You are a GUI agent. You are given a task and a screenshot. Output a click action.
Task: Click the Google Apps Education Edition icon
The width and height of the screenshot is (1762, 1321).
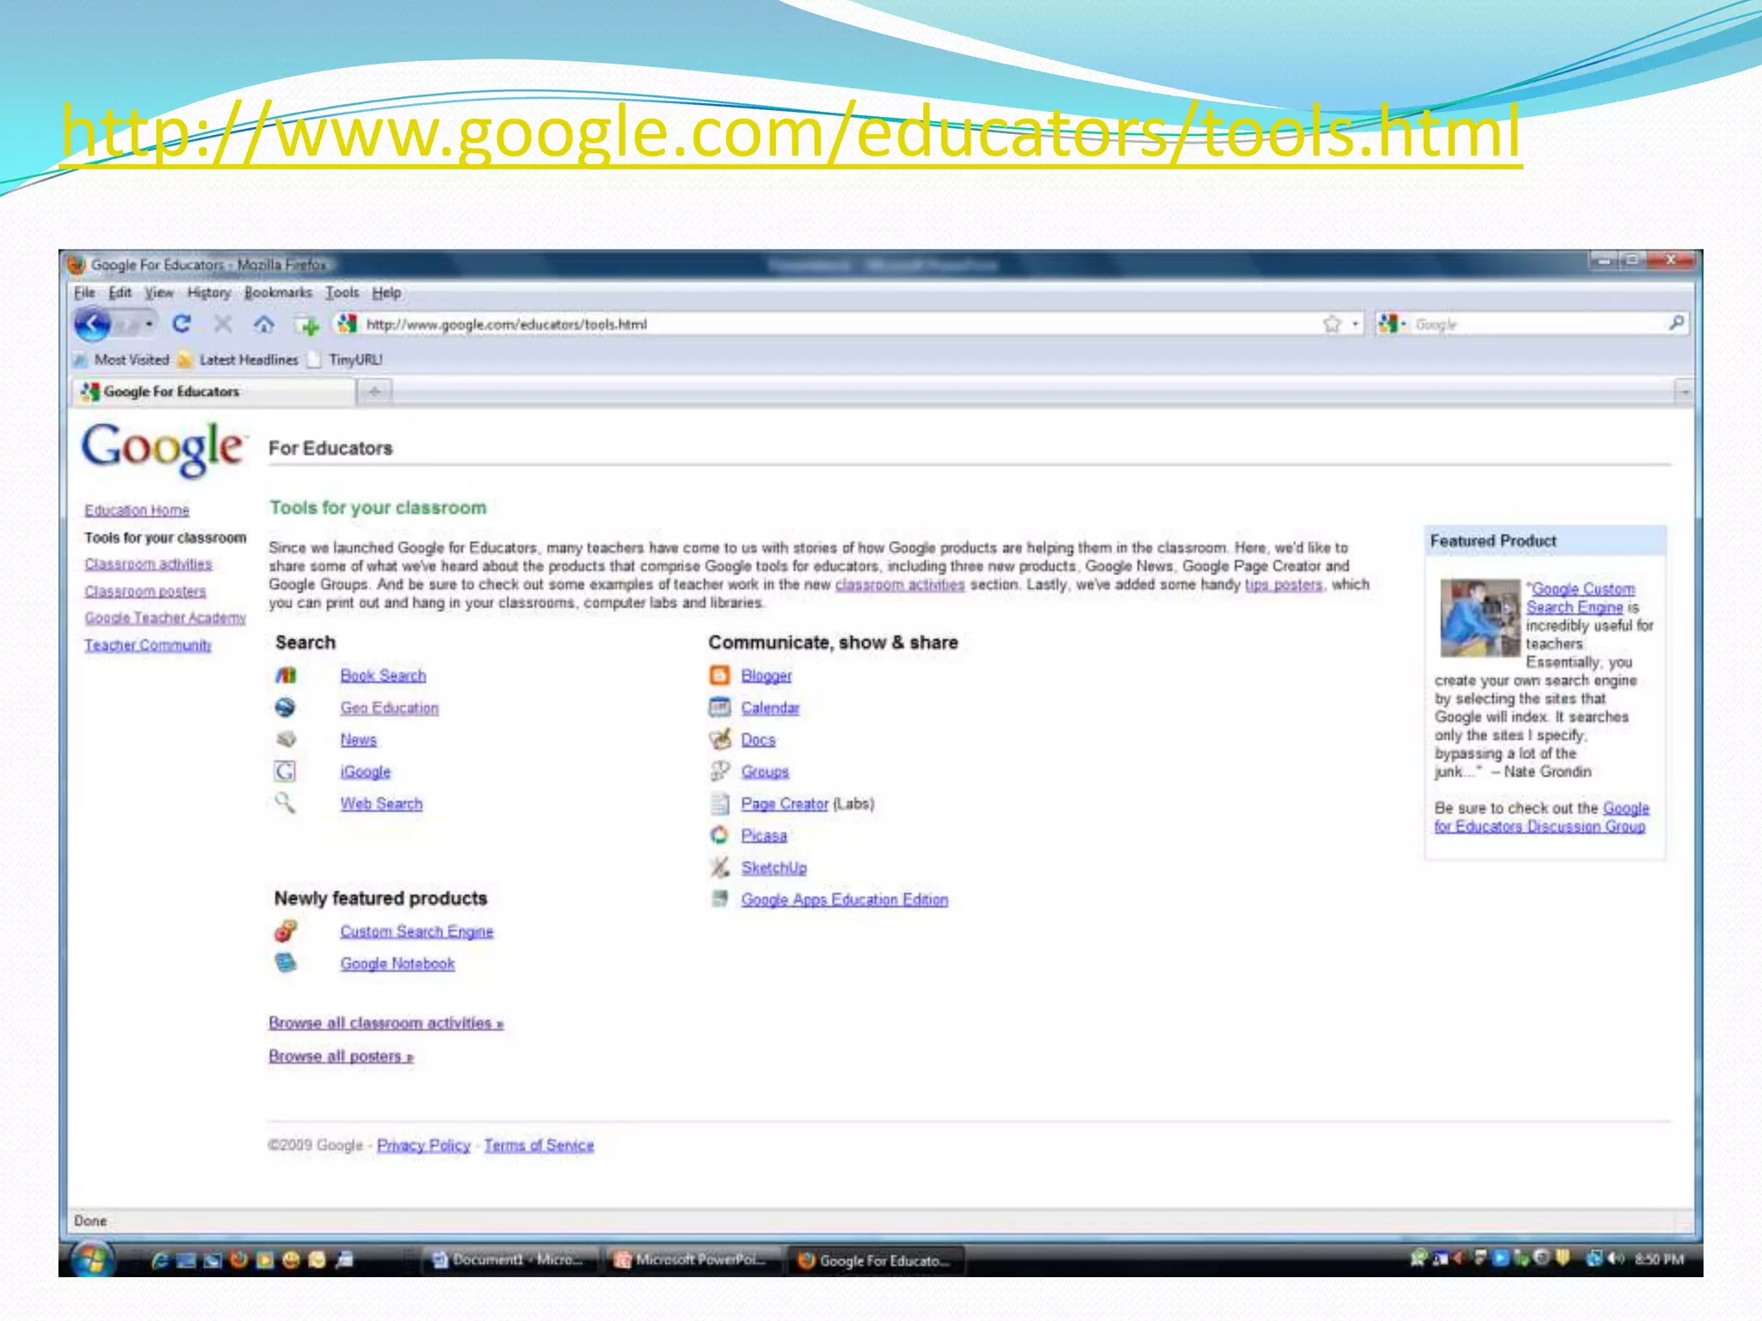coord(719,900)
